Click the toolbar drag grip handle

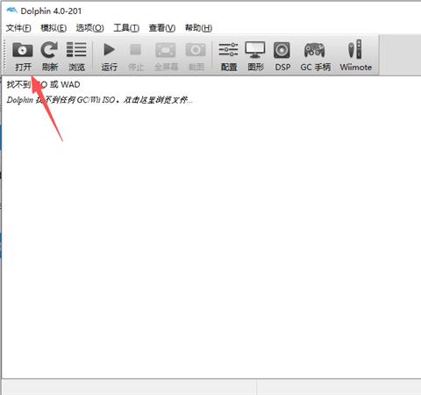(4, 54)
